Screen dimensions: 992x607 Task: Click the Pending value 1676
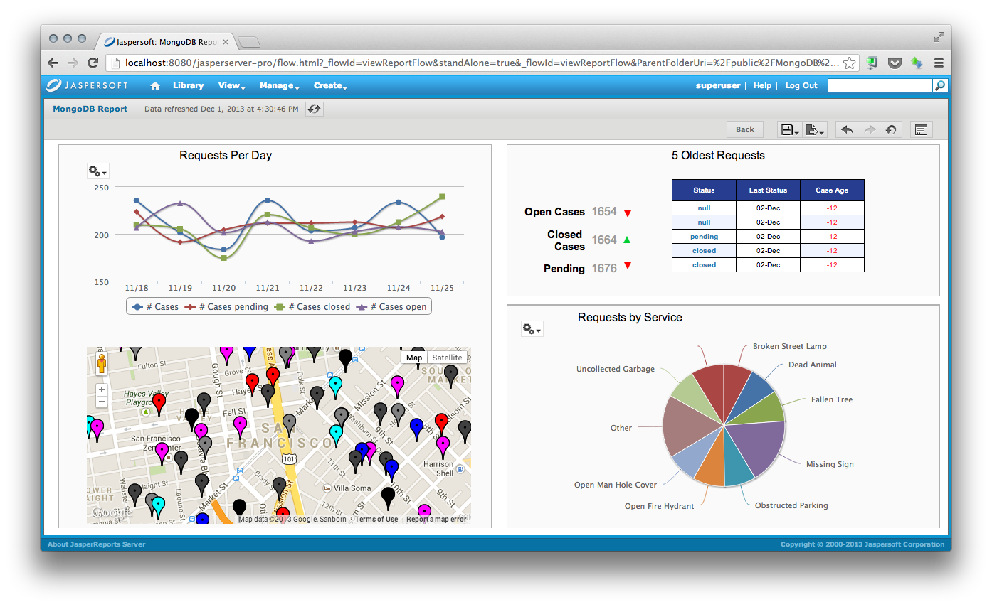point(604,269)
